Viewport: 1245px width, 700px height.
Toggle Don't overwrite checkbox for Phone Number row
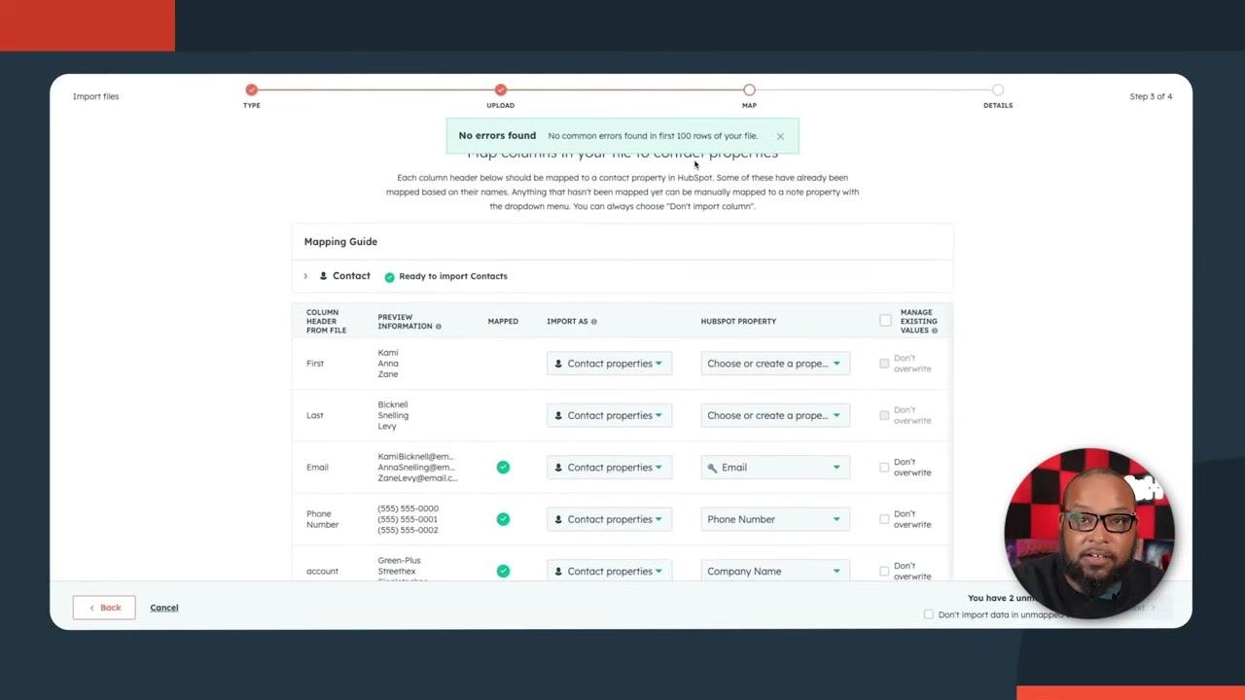[884, 519]
